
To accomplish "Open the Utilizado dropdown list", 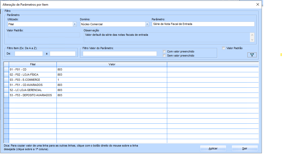I will [75, 24].
